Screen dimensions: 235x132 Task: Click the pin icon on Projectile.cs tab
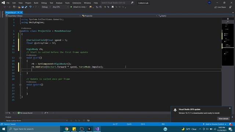pyautogui.click(x=18, y=12)
